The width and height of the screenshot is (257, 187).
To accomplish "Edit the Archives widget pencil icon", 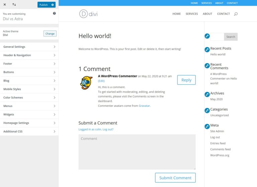I will tap(207, 94).
